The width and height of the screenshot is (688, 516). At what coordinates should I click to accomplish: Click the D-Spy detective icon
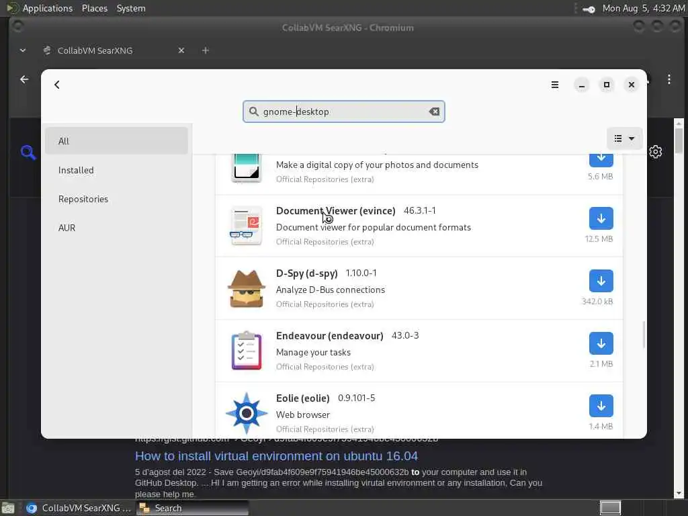pos(246,288)
